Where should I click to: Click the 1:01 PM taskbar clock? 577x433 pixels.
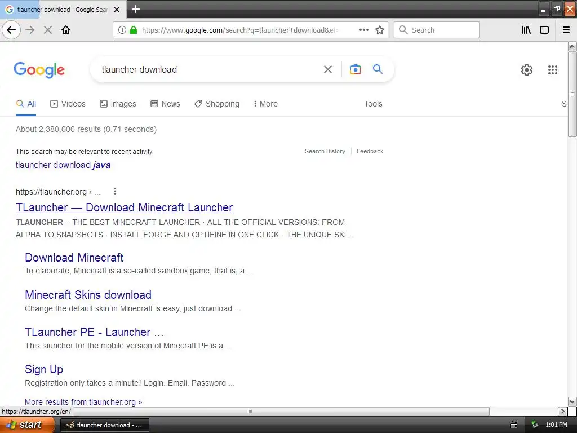[556, 425]
